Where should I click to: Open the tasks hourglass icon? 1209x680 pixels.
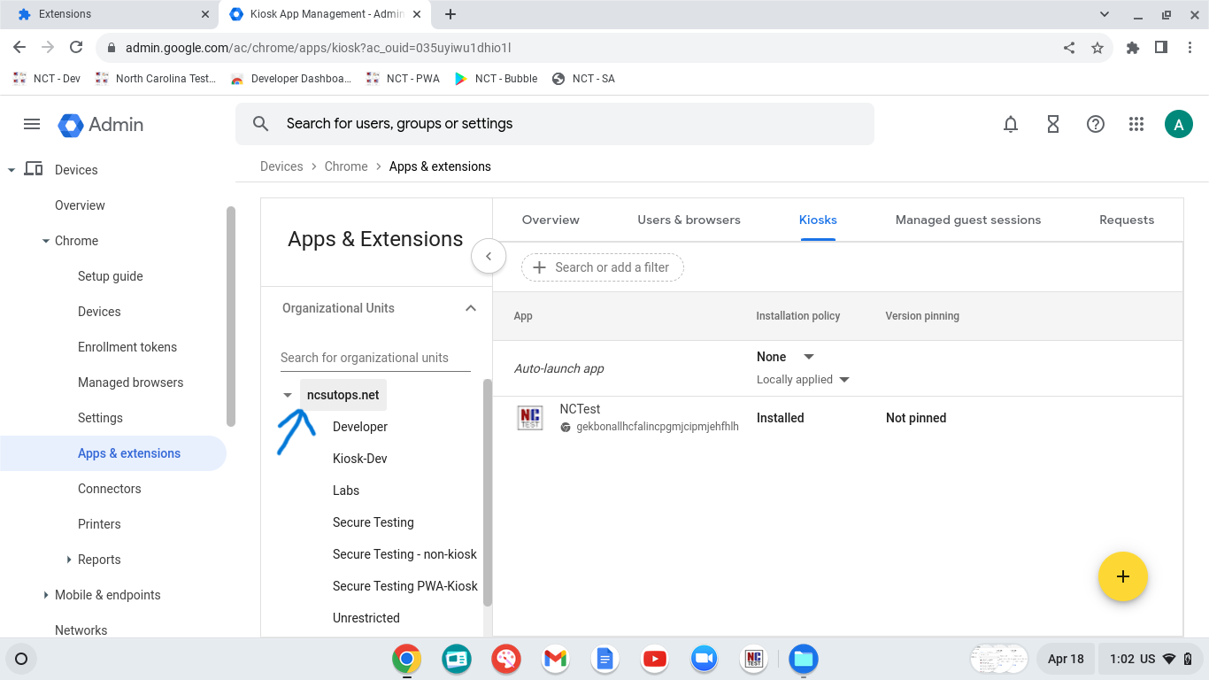1053,125
